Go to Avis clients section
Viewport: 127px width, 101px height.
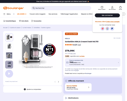click(x=25, y=21)
